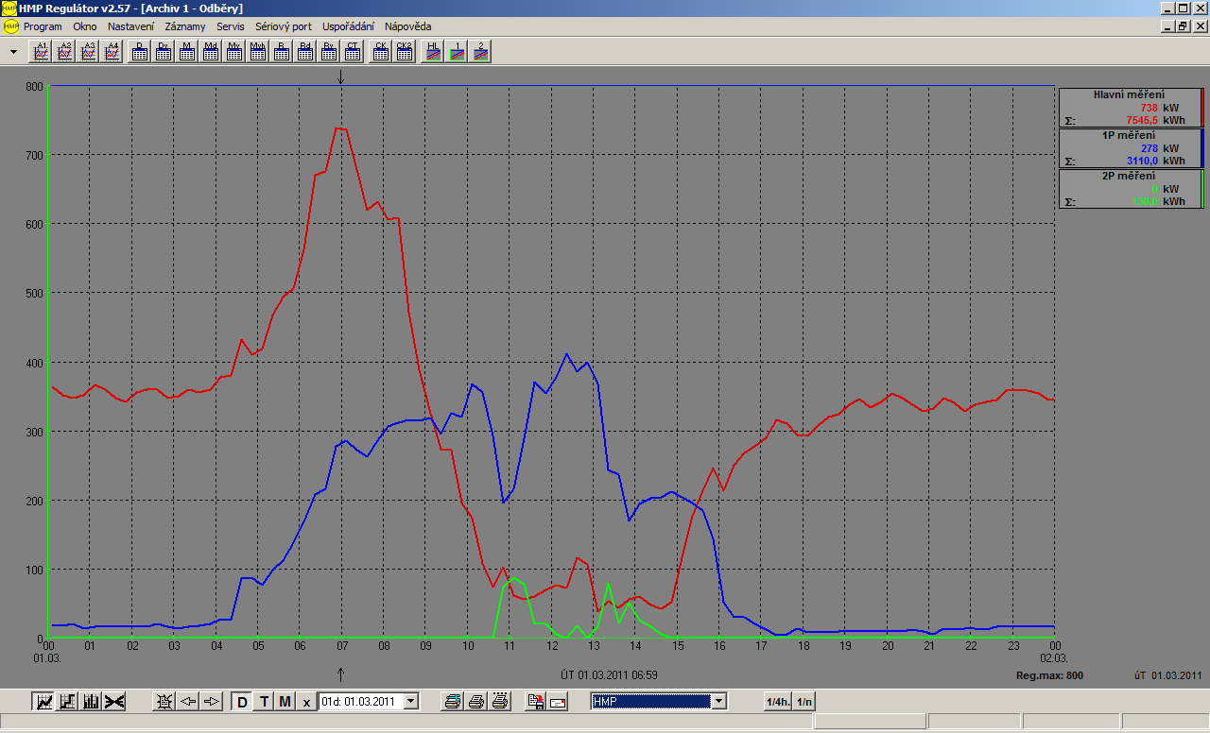Select the T week period toggle
Image resolution: width=1210 pixels, height=733 pixels.
pyautogui.click(x=264, y=701)
